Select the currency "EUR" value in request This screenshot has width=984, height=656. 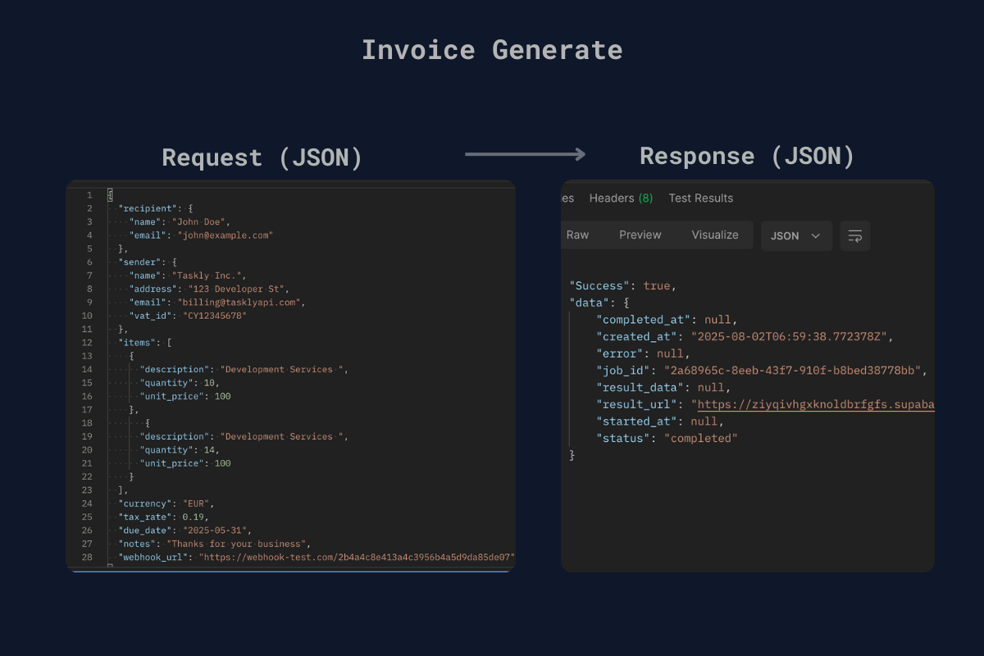[x=194, y=503]
